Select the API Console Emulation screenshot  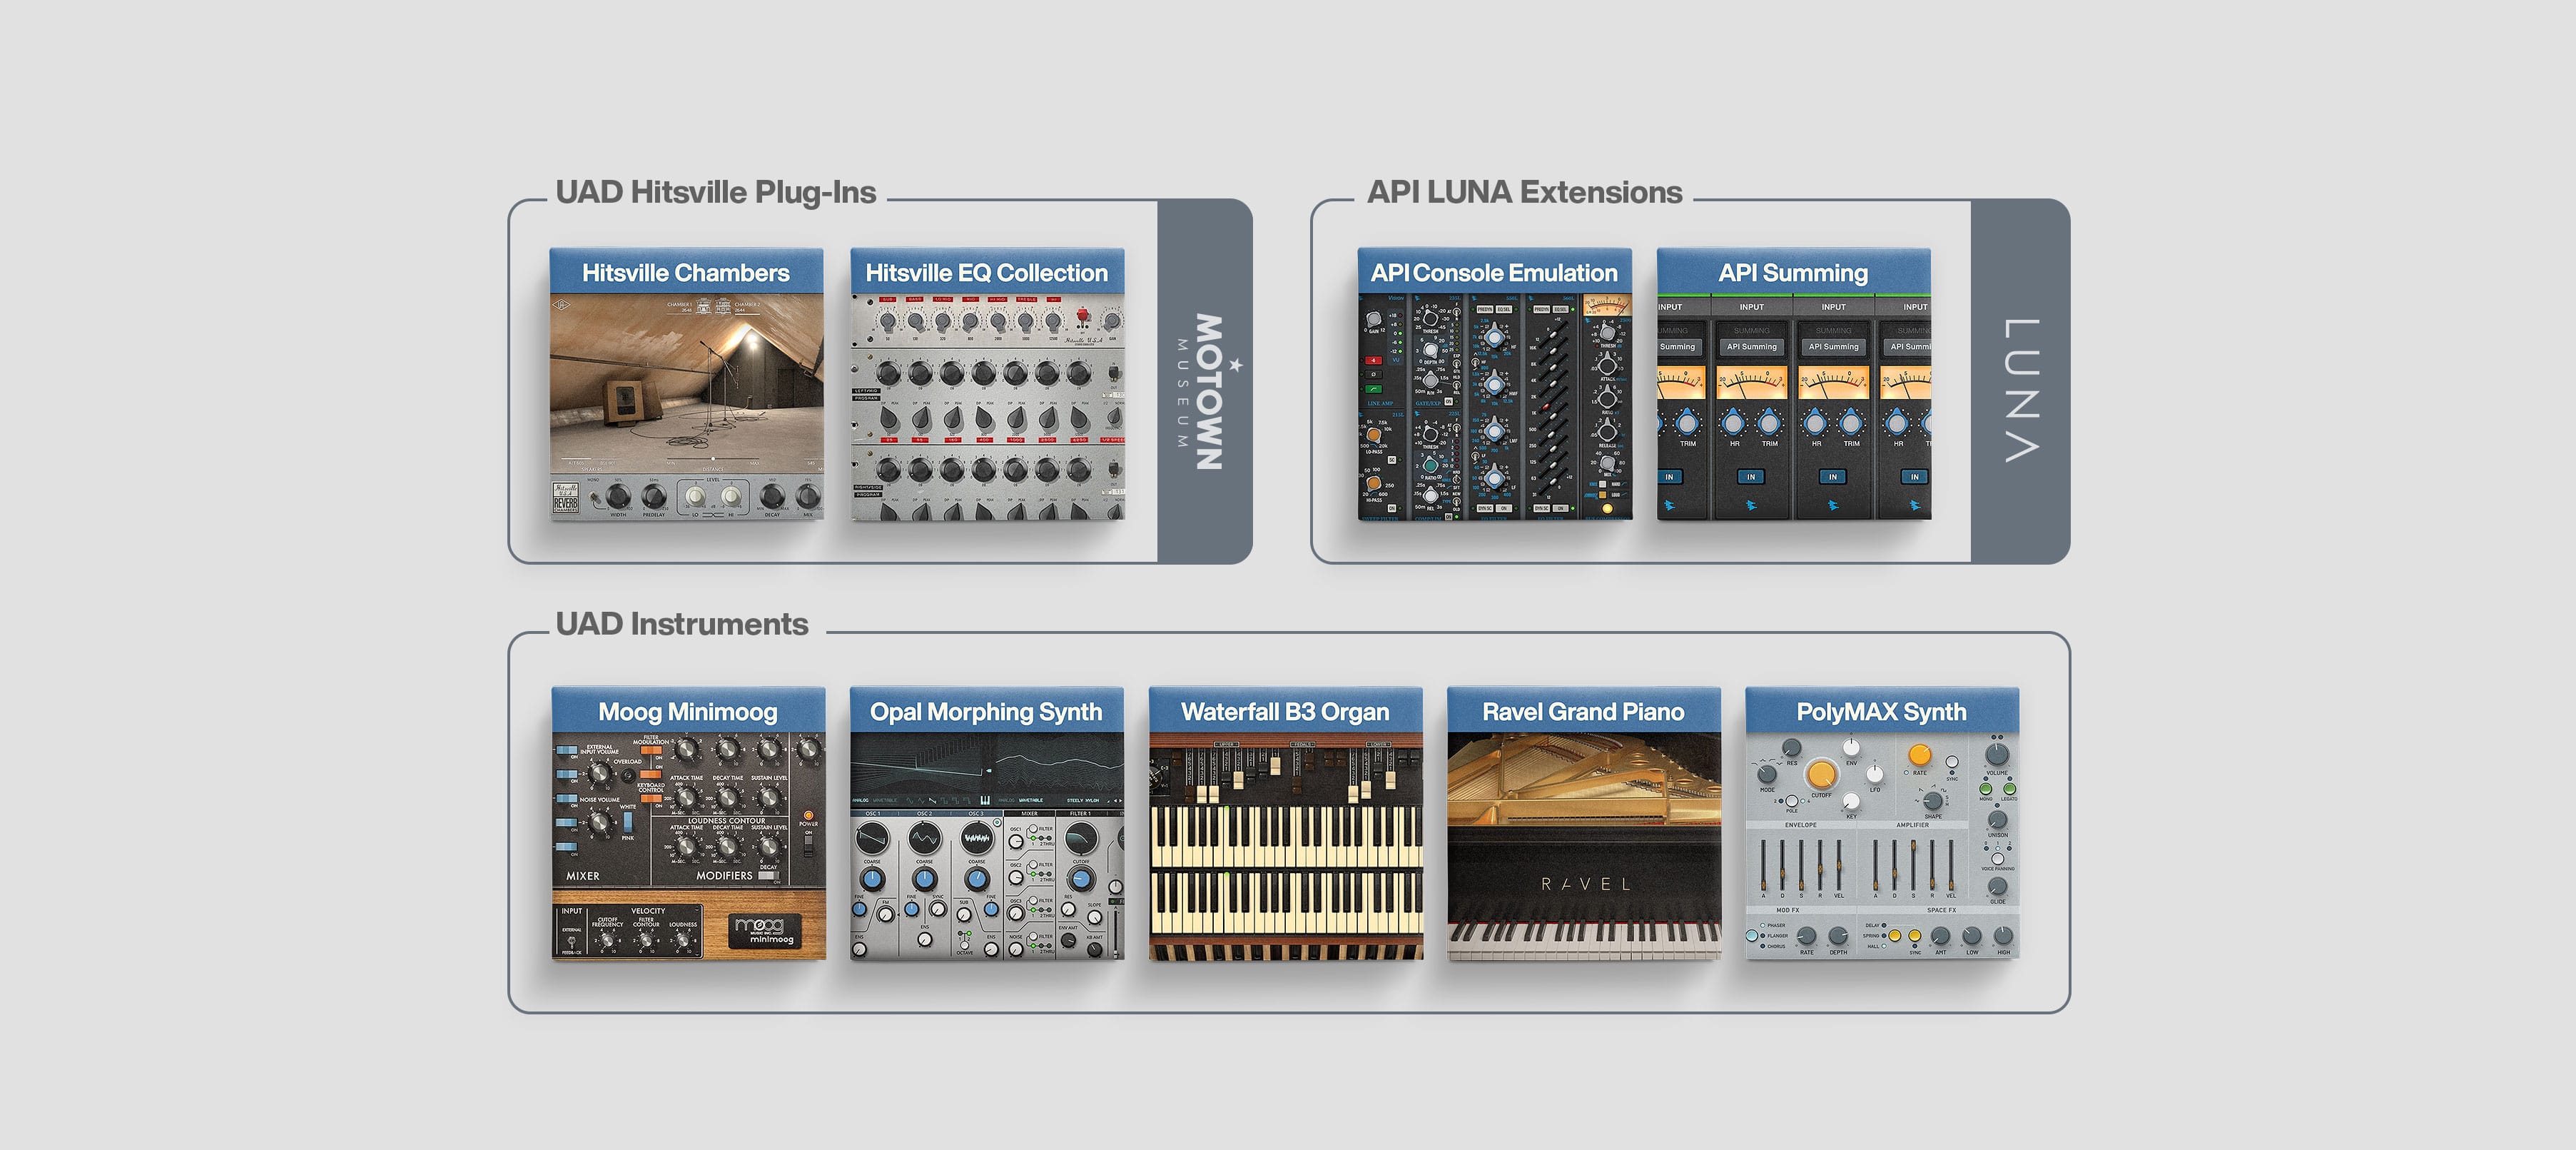tap(1494, 406)
